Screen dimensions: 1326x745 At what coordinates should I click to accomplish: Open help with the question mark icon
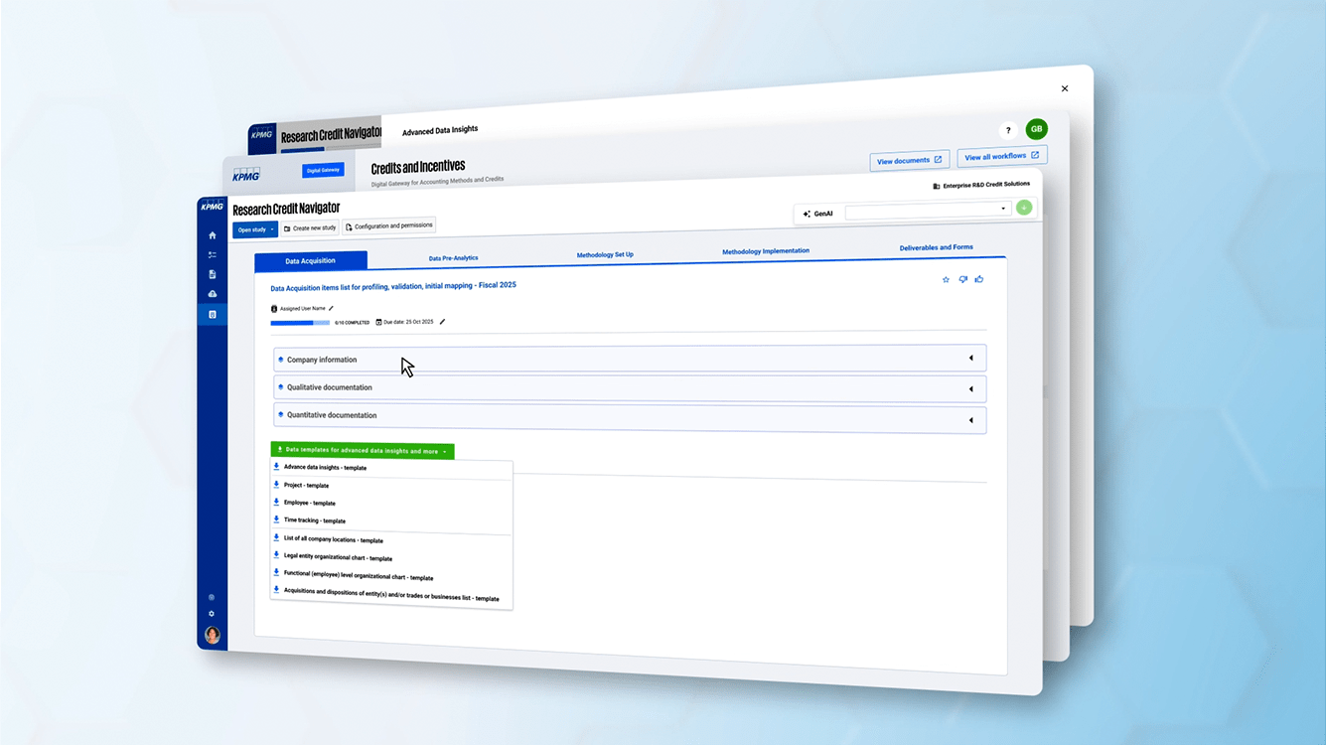(1007, 130)
